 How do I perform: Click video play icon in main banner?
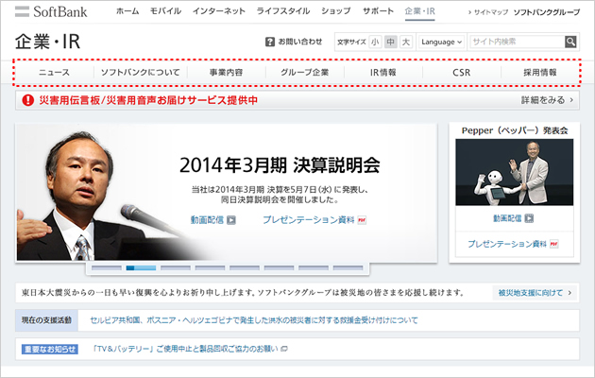pos(231,220)
